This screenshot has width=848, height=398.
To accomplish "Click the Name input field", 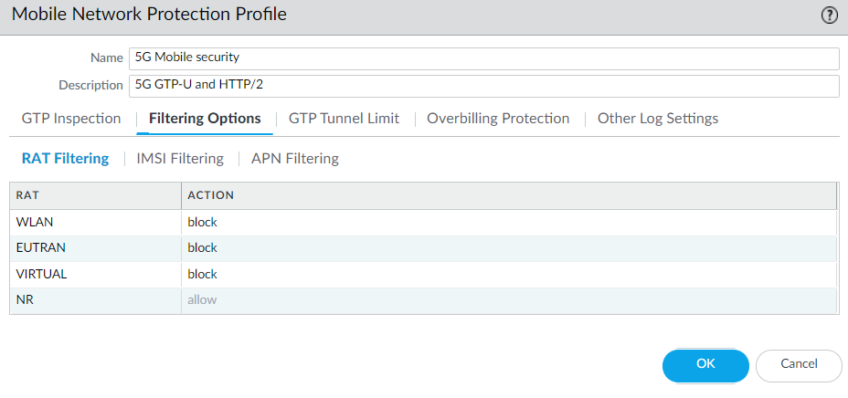I will tap(483, 58).
